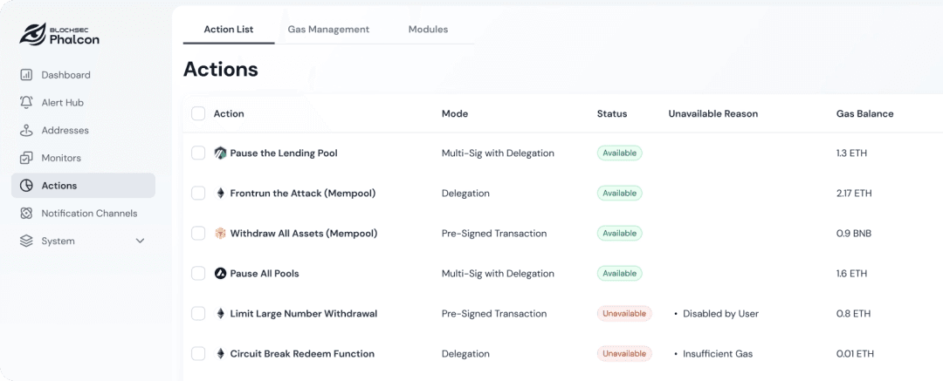
Task: Expand the System menu chevron
Action: coord(140,241)
